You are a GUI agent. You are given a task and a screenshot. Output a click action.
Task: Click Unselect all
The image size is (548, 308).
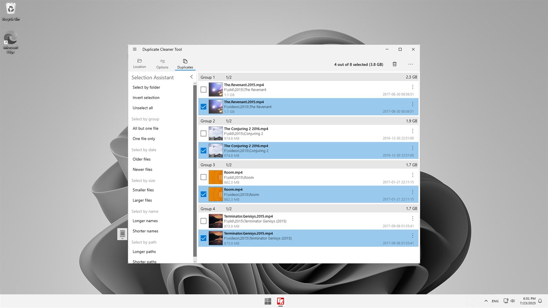(x=143, y=108)
